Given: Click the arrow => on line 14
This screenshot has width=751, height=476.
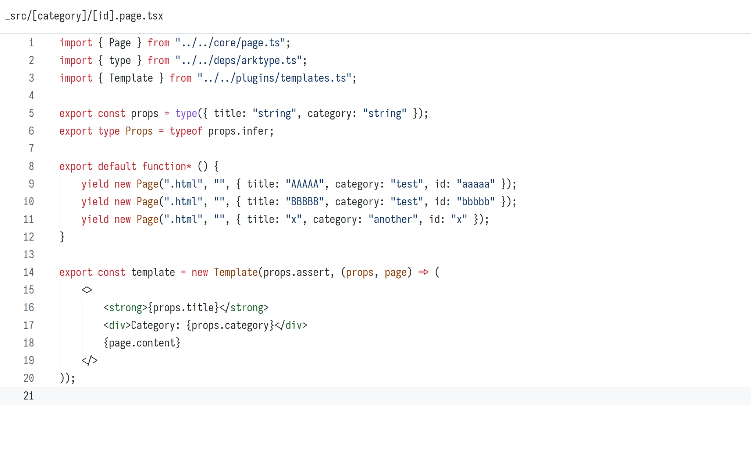Looking at the screenshot, I should click(423, 273).
